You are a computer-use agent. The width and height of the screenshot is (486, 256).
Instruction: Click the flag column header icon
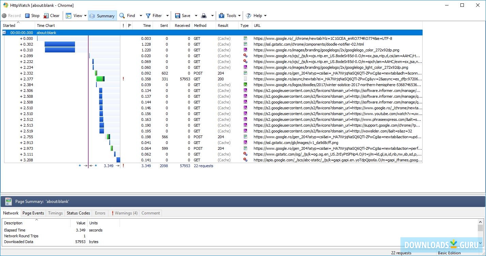pos(130,26)
